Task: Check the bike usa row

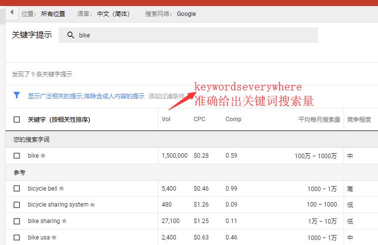Action: point(16,238)
